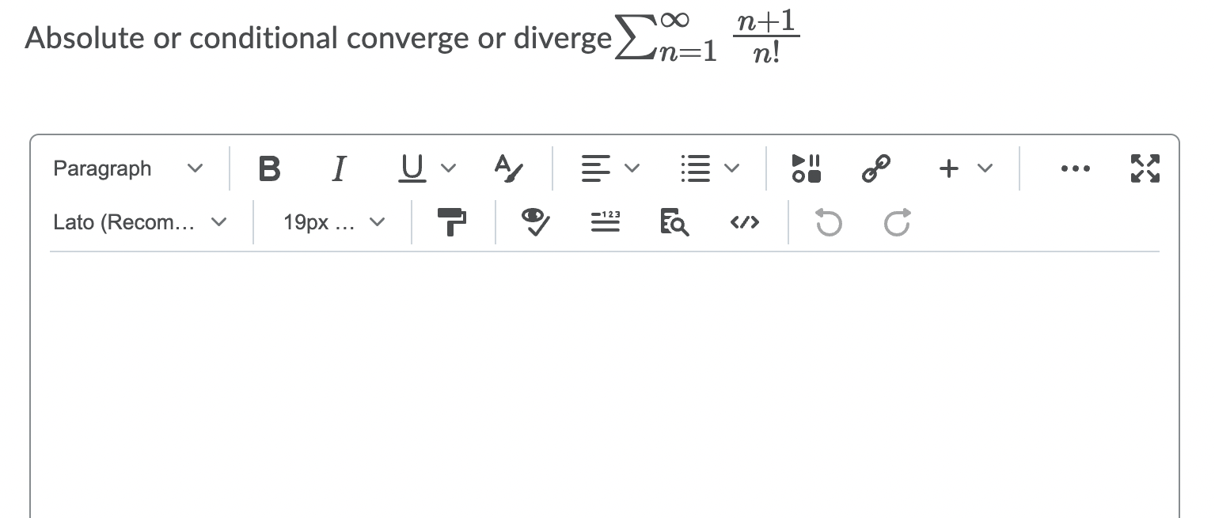Insert a link
The width and height of the screenshot is (1215, 518).
click(875, 168)
